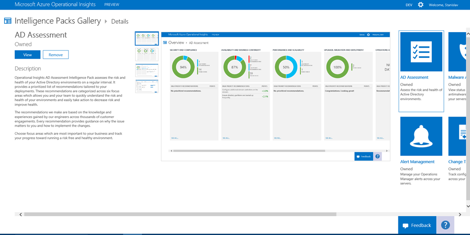Click the View button

28,55
